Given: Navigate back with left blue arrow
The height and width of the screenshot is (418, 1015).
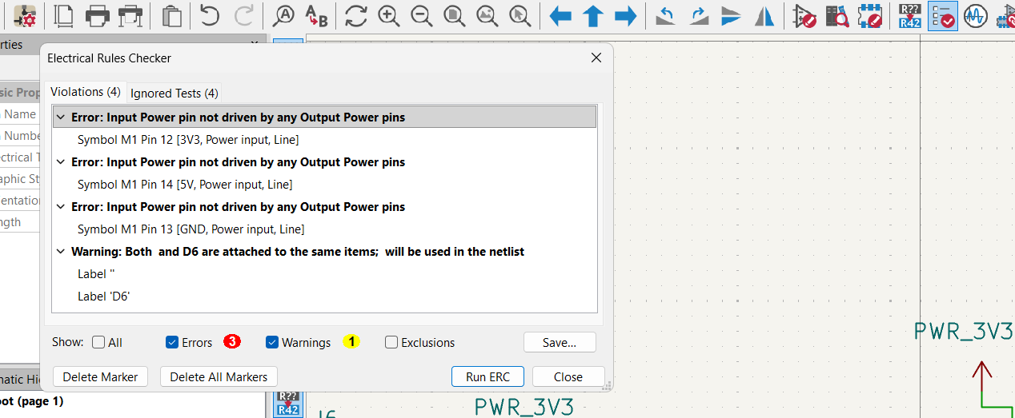Looking at the screenshot, I should pyautogui.click(x=560, y=15).
